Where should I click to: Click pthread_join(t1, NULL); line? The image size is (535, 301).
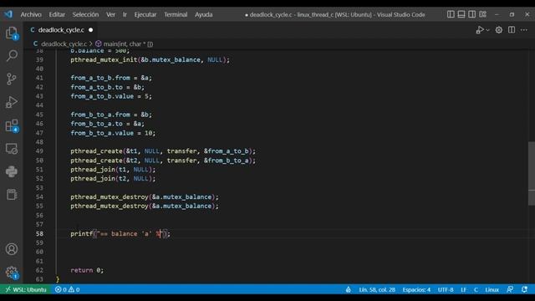click(113, 169)
